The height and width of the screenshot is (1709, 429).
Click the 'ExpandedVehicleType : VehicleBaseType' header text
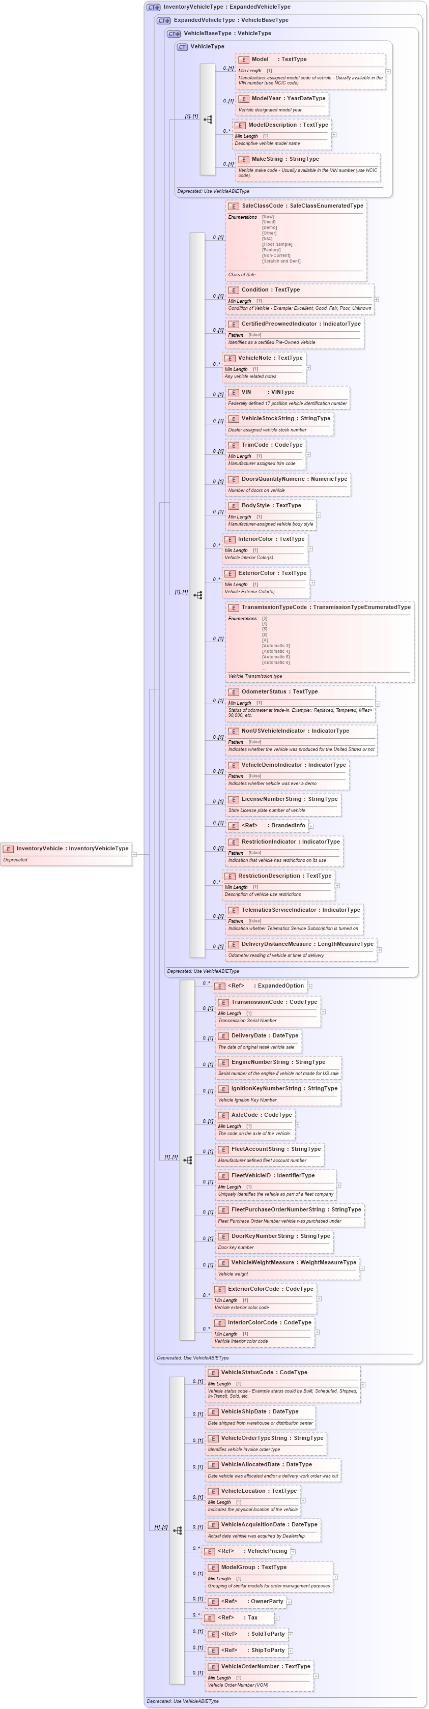(x=231, y=20)
